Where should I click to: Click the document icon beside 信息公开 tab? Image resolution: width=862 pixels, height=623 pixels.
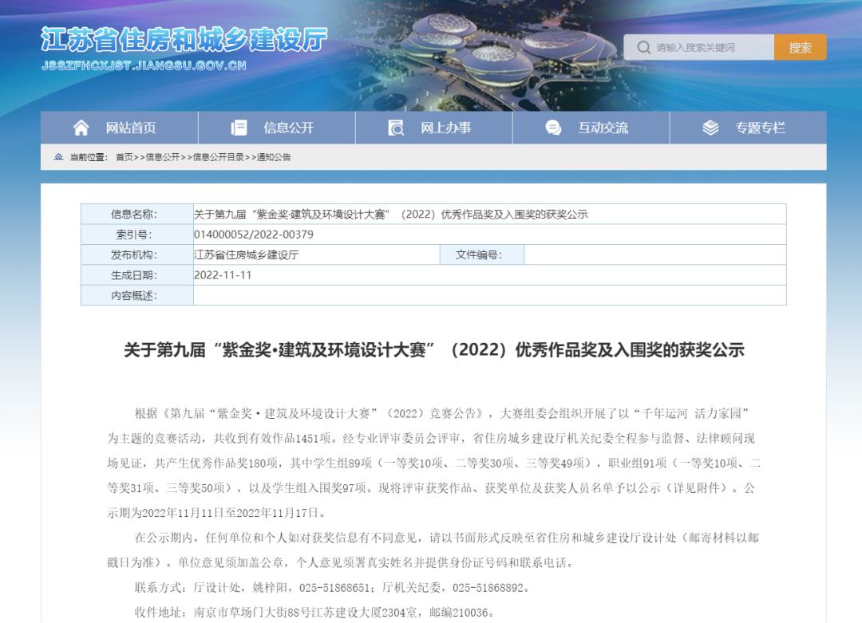[x=239, y=128]
